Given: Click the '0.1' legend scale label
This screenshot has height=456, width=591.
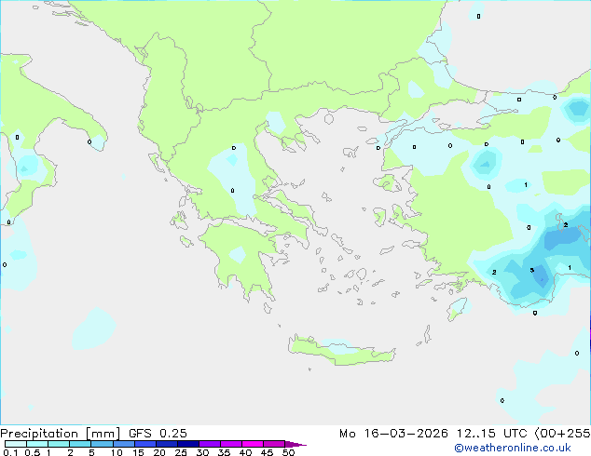Looking at the screenshot, I should click(10, 452).
